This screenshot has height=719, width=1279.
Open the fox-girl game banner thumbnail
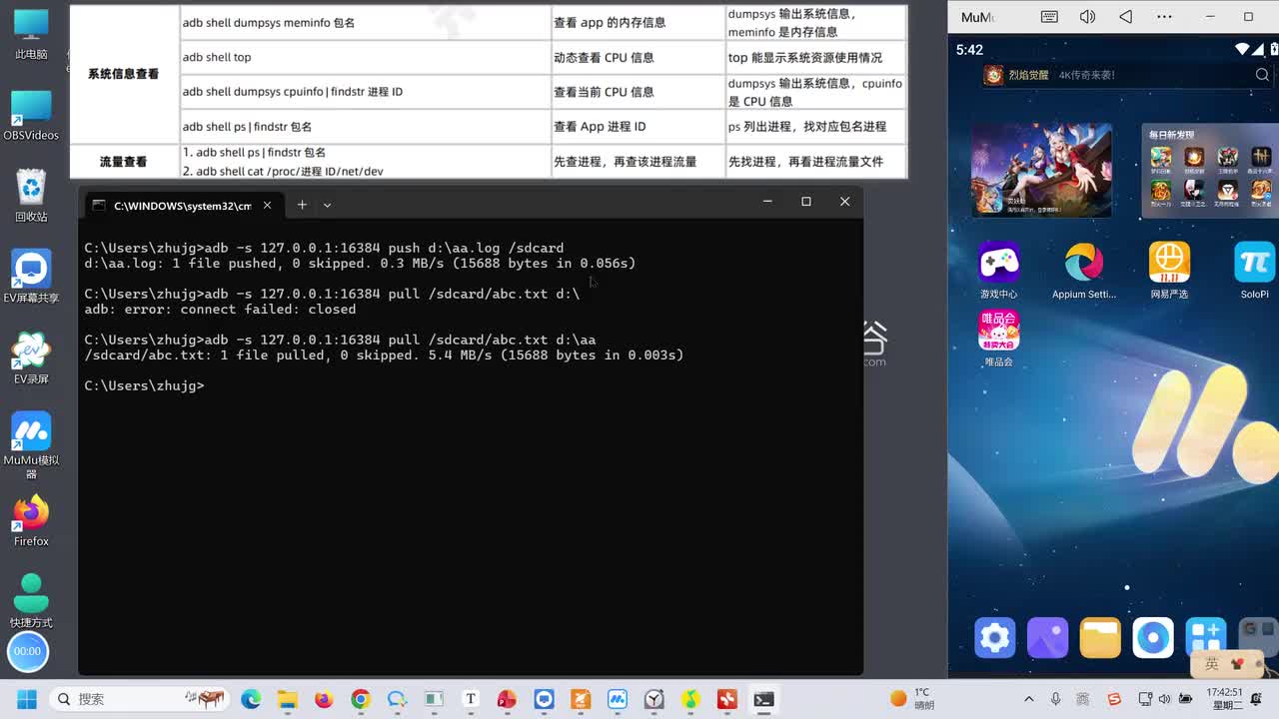tap(1042, 170)
